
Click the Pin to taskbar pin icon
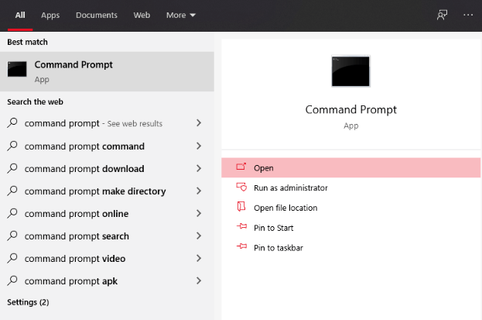240,248
